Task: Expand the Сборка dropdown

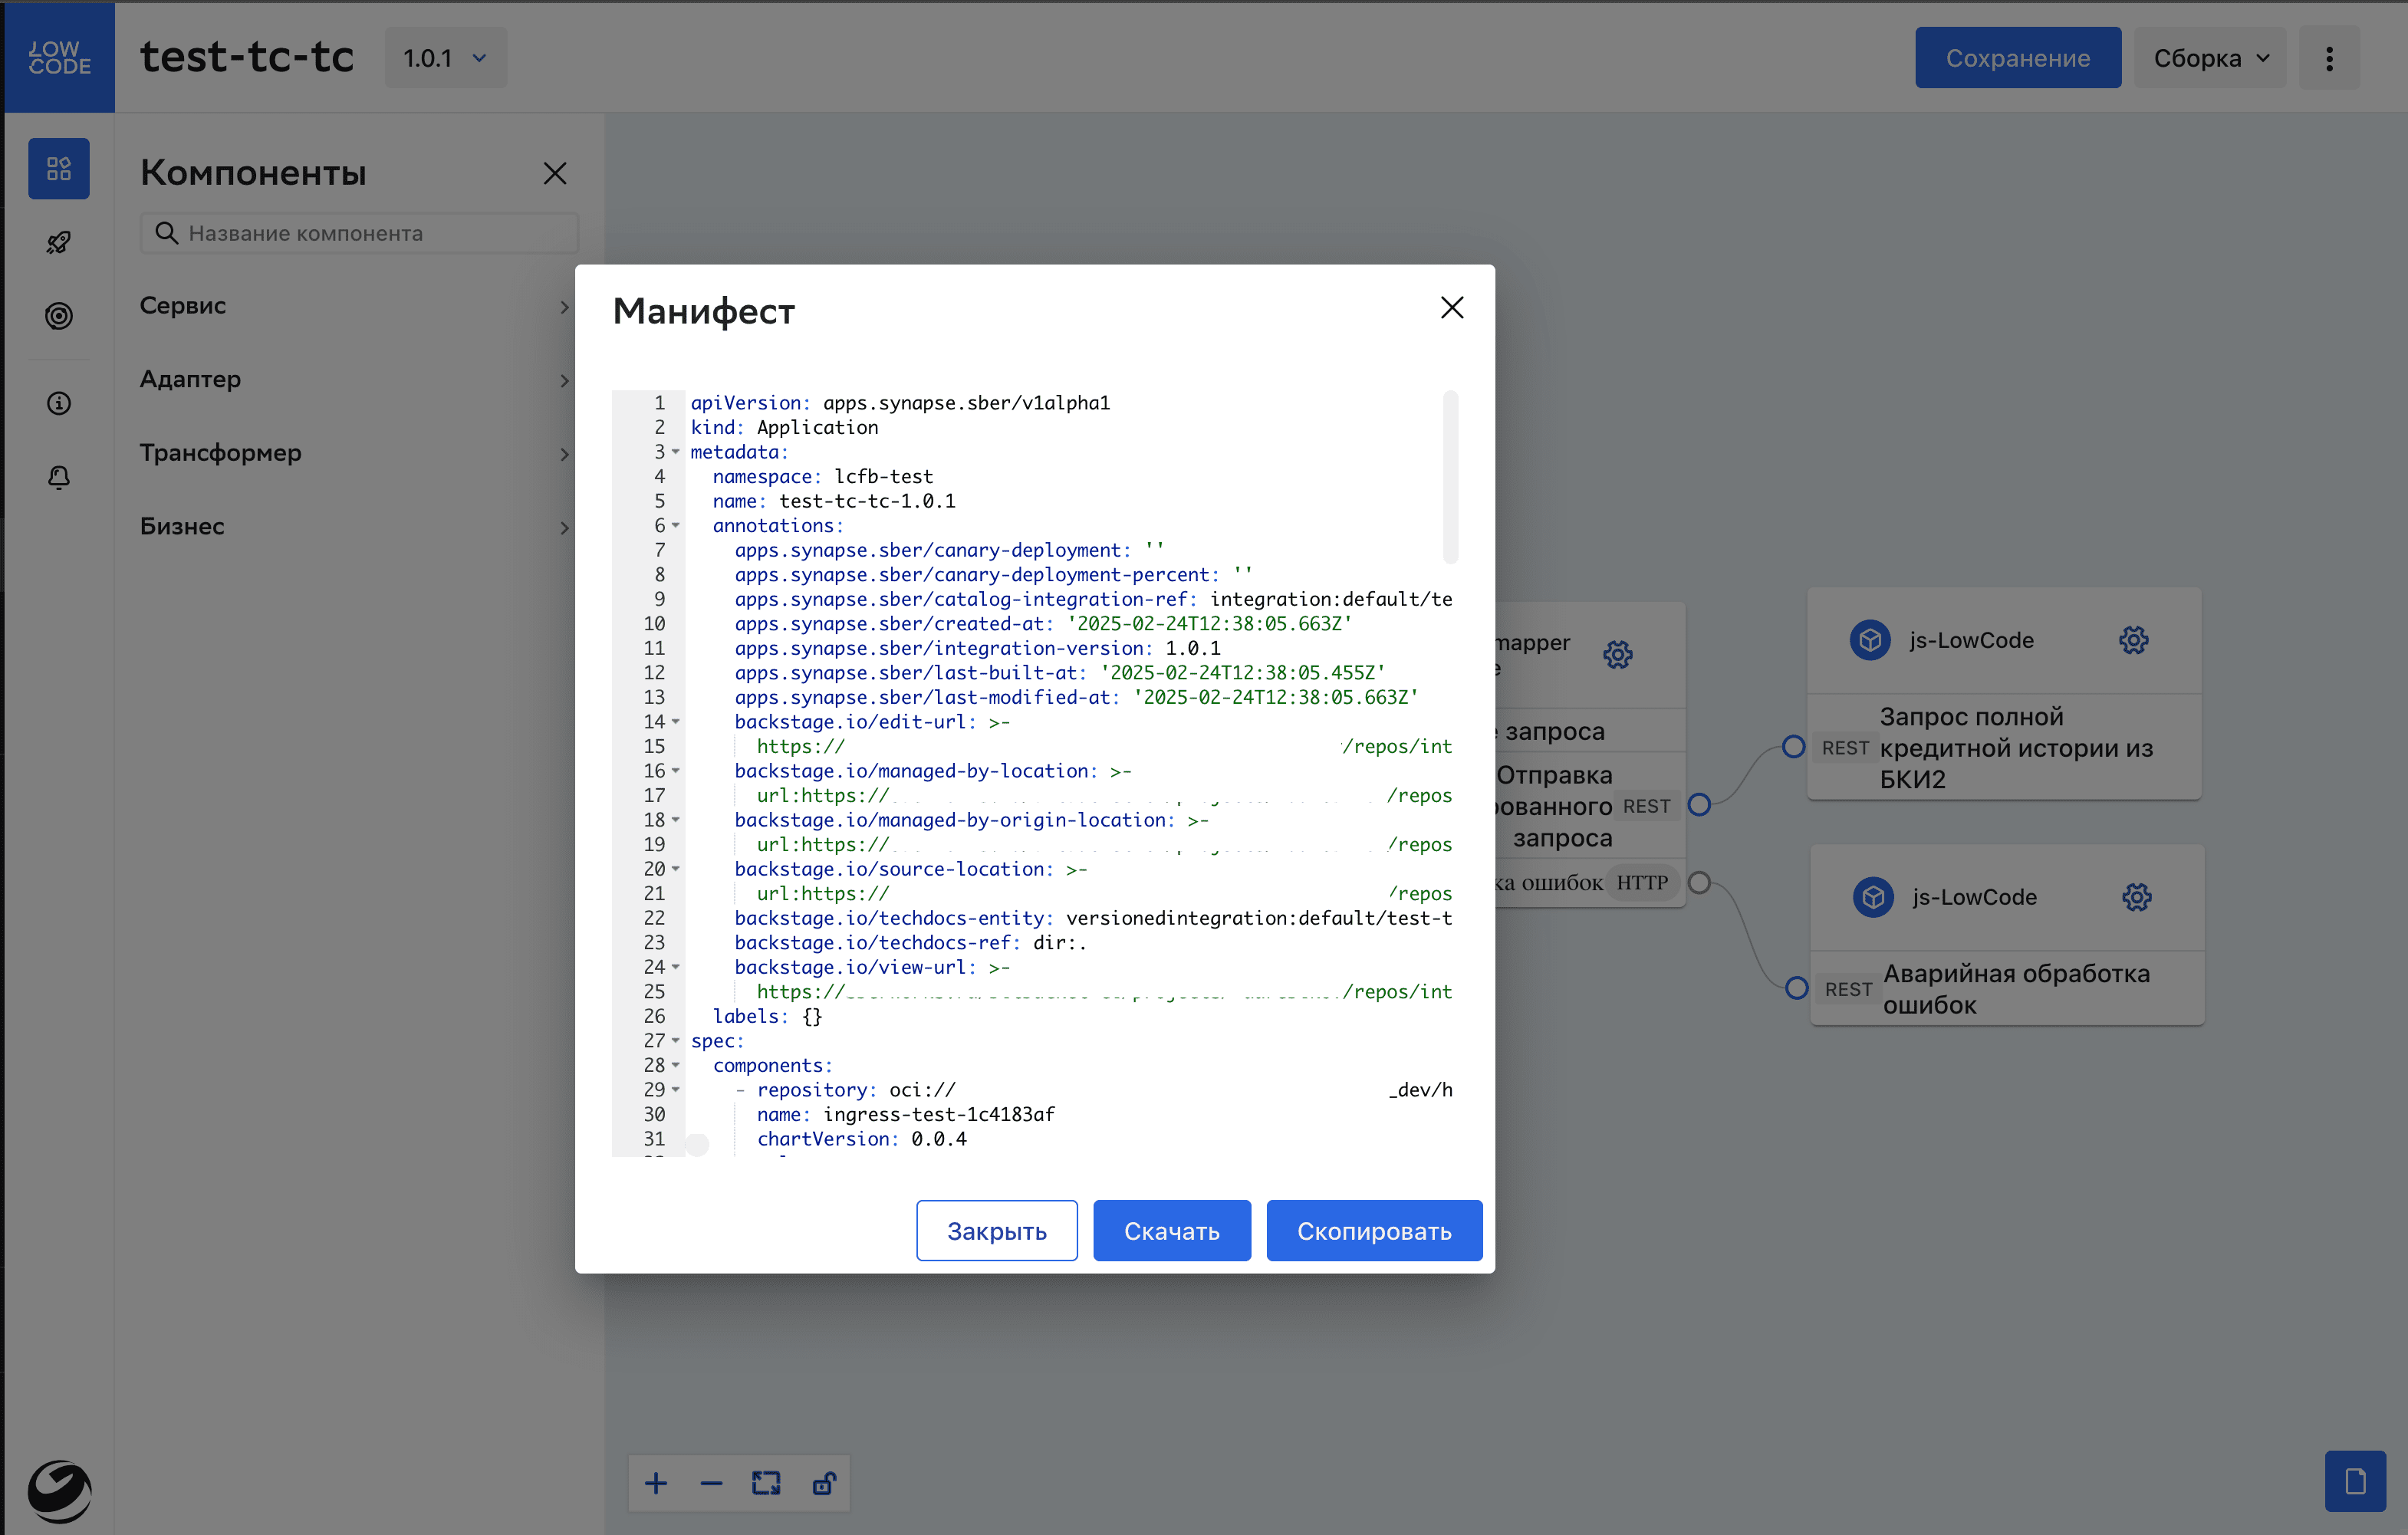Action: pyautogui.click(x=2210, y=58)
